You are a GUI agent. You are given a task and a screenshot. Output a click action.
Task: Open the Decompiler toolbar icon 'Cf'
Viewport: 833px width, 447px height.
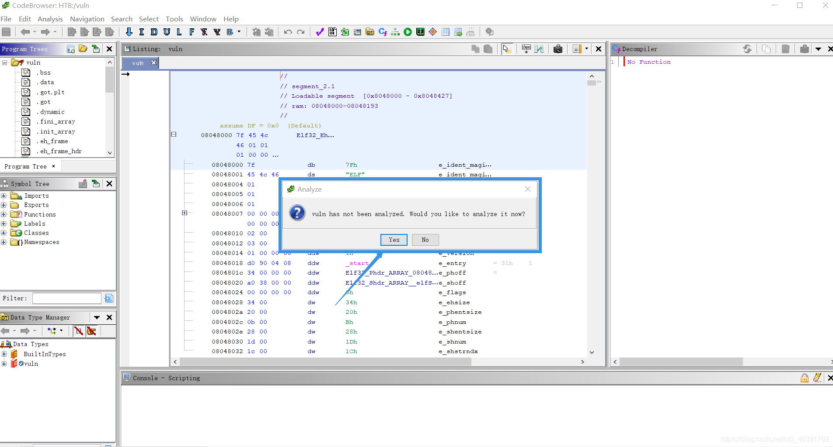coord(383,32)
